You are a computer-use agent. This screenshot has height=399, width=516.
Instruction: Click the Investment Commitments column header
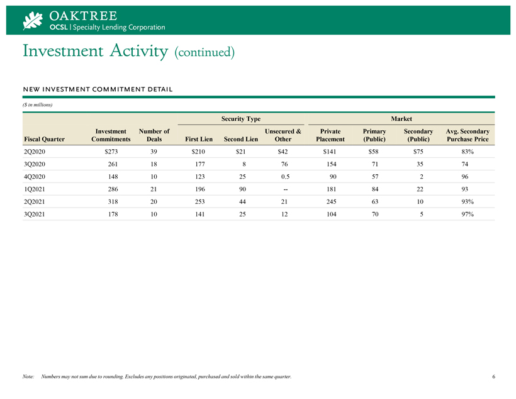click(111, 135)
